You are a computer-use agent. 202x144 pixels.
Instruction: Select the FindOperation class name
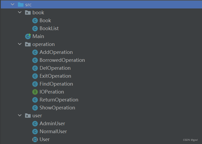(56, 84)
